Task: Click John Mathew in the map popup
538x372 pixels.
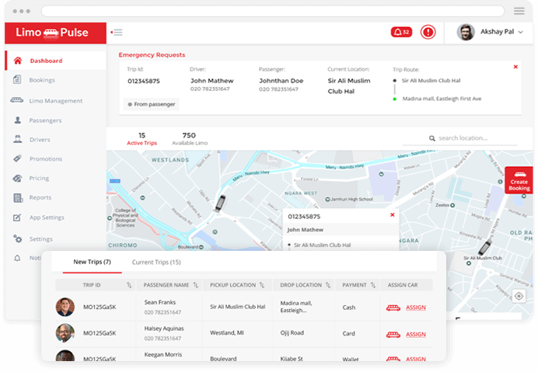Action: click(305, 230)
